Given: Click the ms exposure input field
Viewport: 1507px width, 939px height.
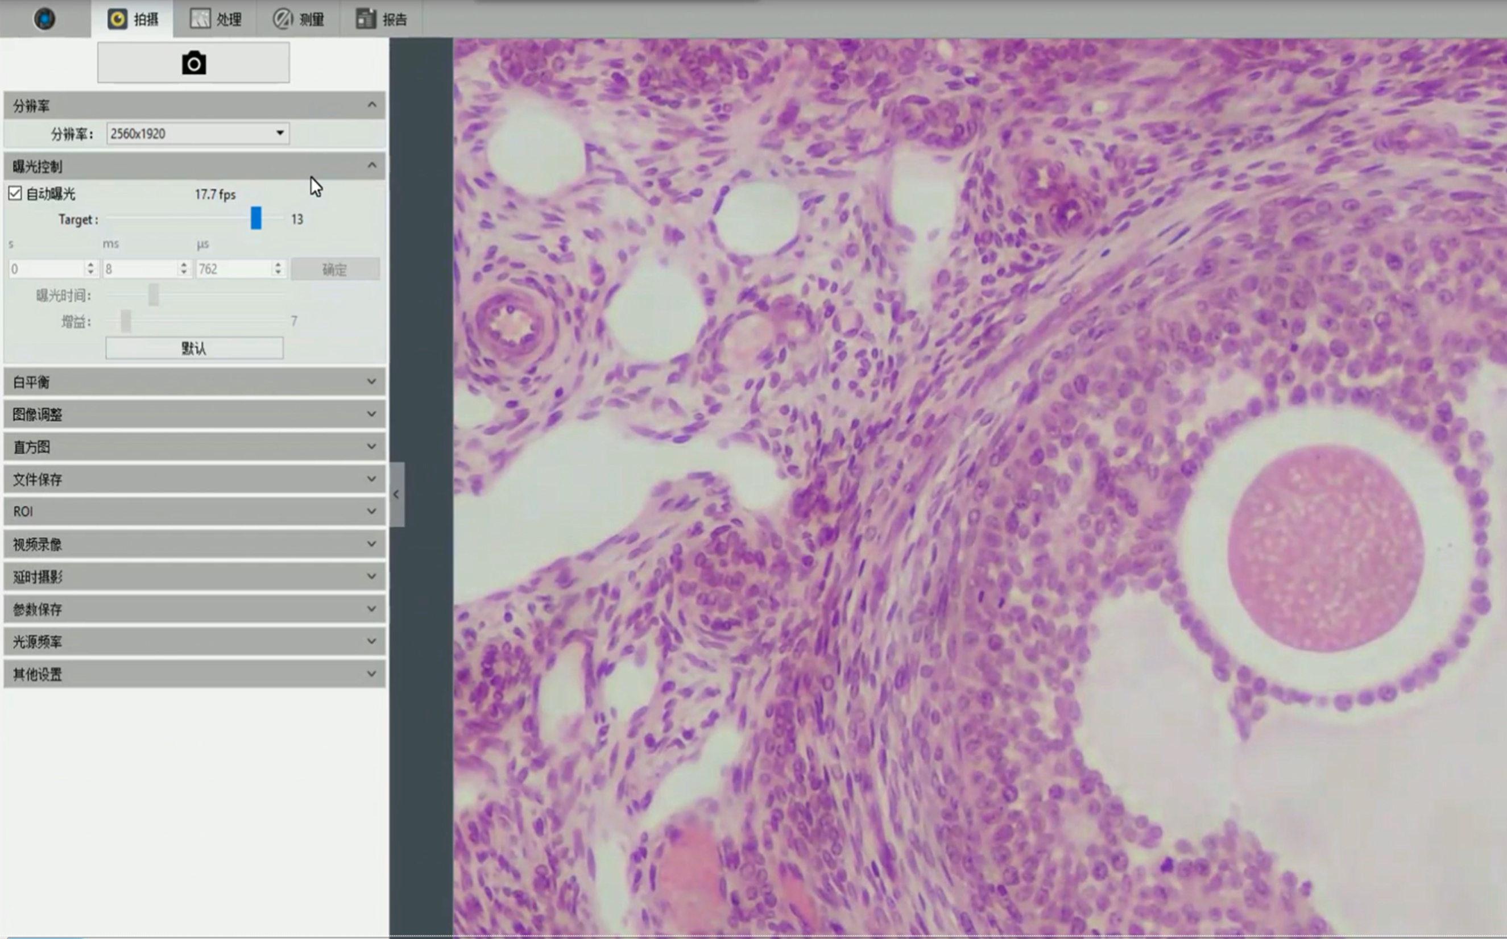Looking at the screenshot, I should tap(140, 269).
